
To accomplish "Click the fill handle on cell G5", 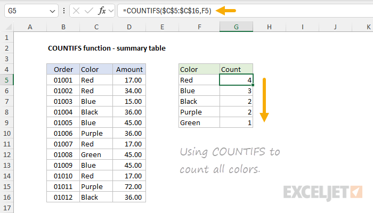I will pyautogui.click(x=253, y=85).
